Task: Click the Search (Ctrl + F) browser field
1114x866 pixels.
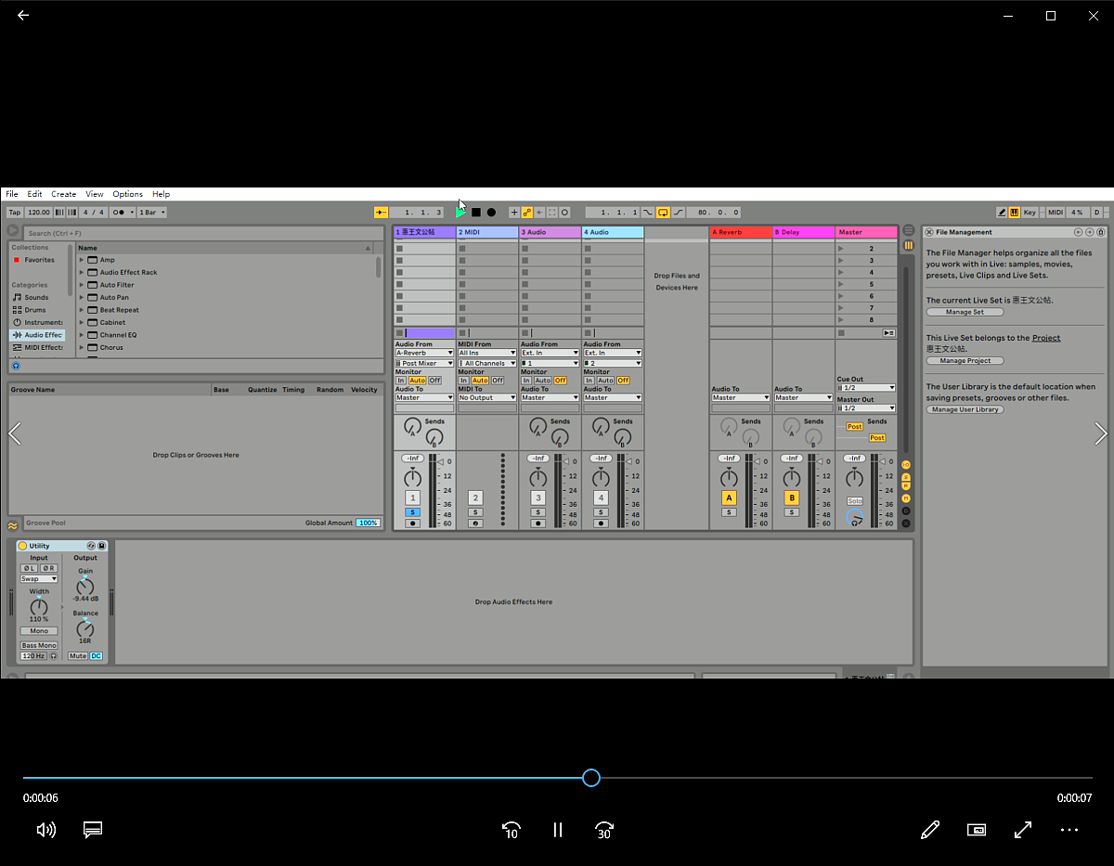Action: tap(201, 234)
